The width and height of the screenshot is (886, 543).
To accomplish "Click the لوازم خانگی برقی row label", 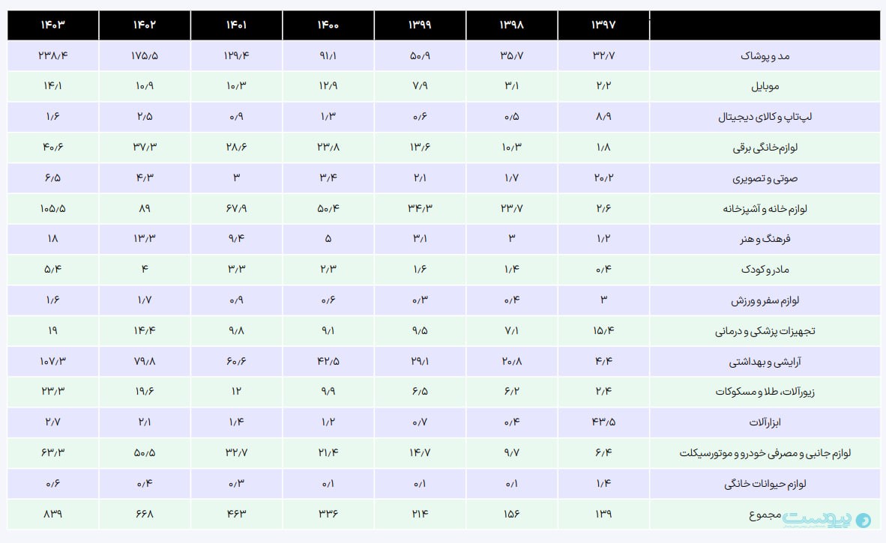I will click(765, 148).
